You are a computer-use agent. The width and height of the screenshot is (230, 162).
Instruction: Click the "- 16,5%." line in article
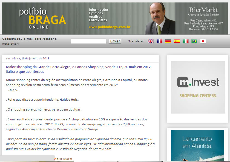tap(12, 90)
